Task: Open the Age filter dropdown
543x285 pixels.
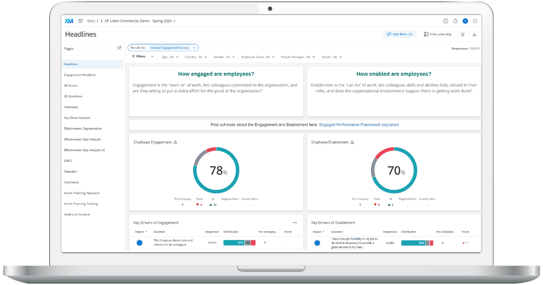Action: [x=170, y=57]
